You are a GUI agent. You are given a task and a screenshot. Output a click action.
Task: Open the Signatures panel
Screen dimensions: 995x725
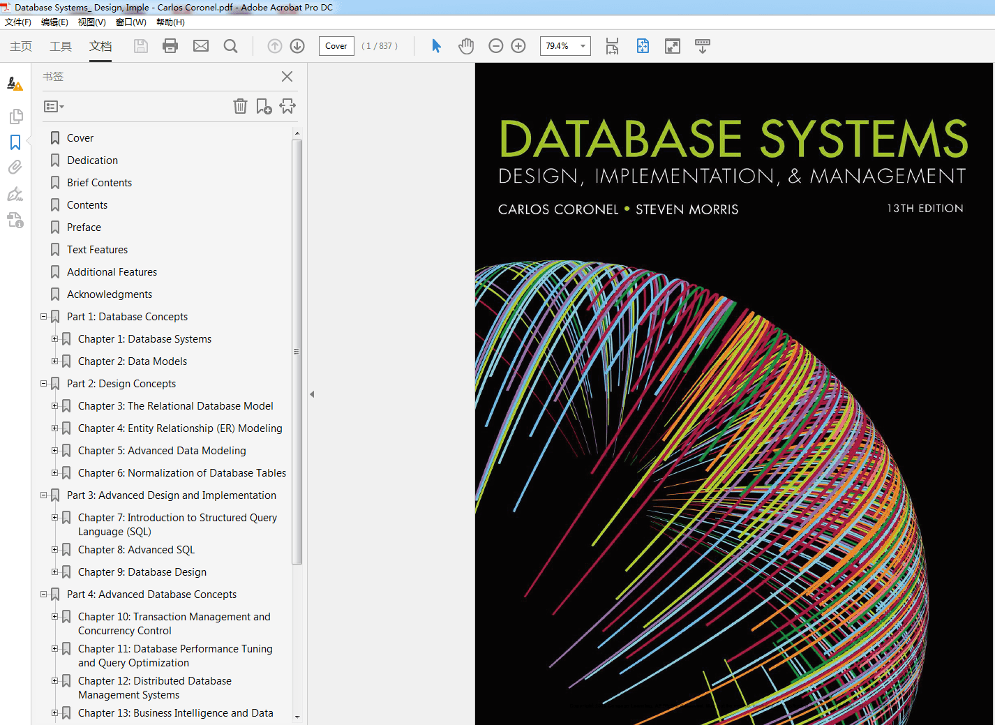(15, 193)
